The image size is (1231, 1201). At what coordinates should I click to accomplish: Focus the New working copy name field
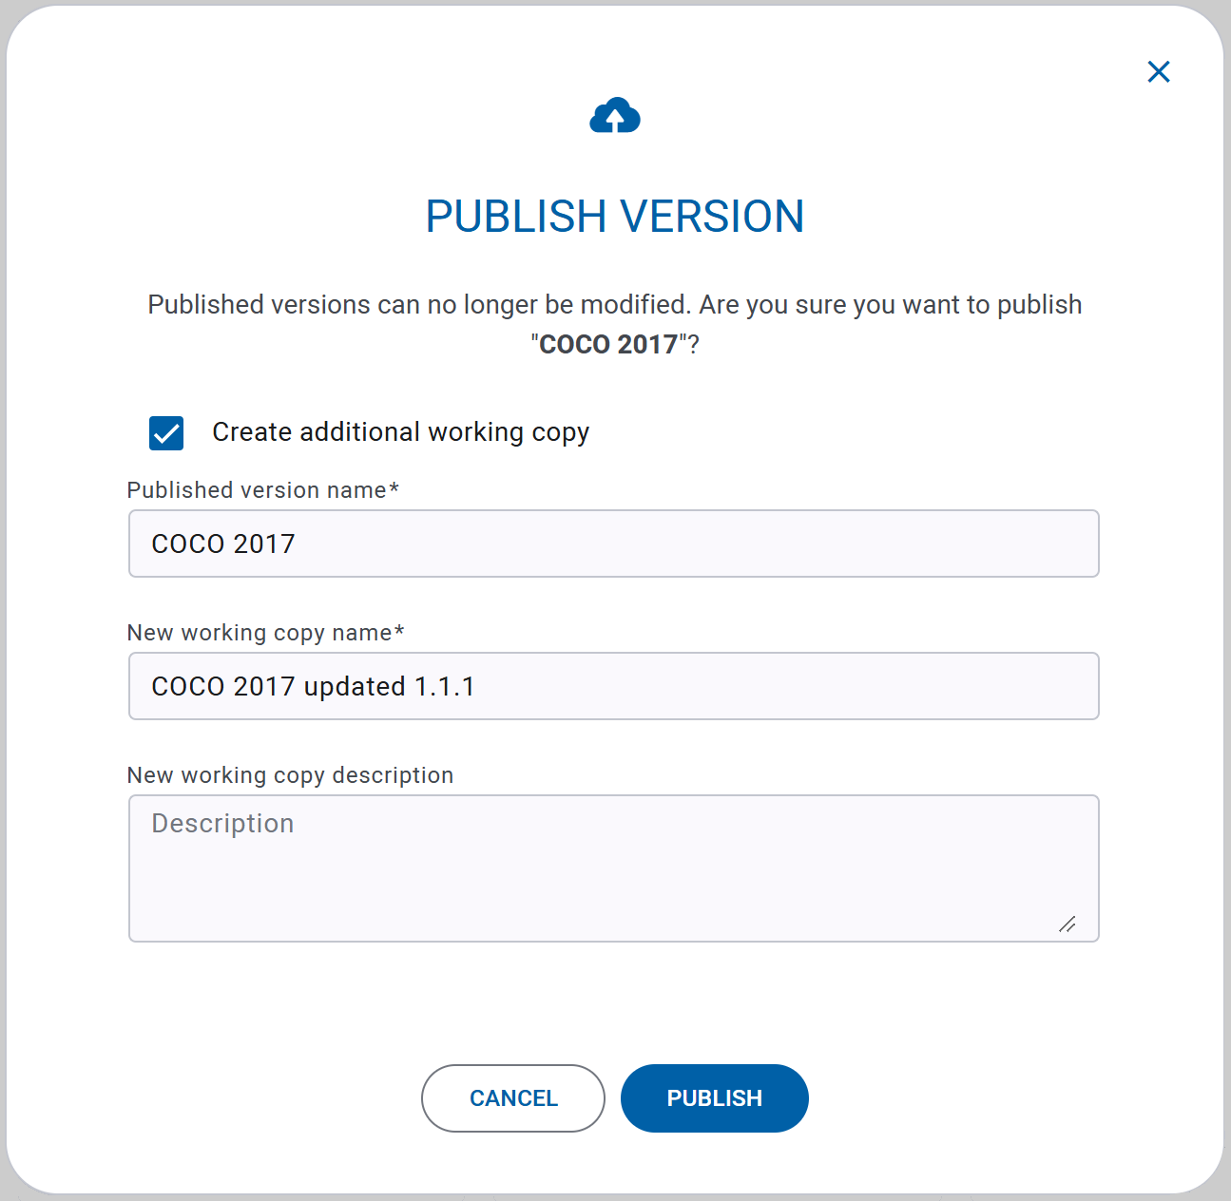(x=614, y=686)
